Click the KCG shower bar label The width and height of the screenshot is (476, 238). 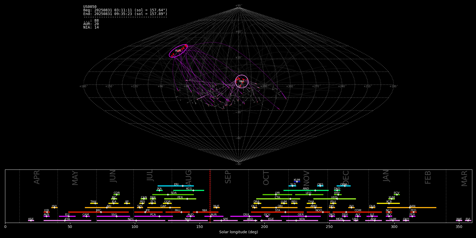tap(189, 189)
